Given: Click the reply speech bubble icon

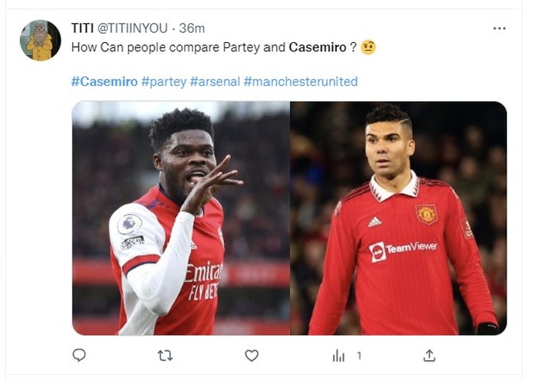Looking at the screenshot, I should 79,355.
